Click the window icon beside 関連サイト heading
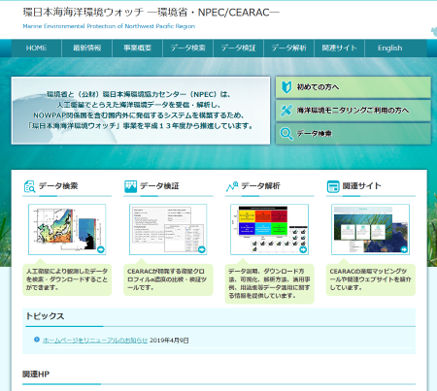 tap(333, 186)
